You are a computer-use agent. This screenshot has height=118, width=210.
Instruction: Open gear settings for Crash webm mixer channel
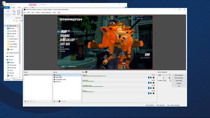pyautogui.click(x=154, y=88)
